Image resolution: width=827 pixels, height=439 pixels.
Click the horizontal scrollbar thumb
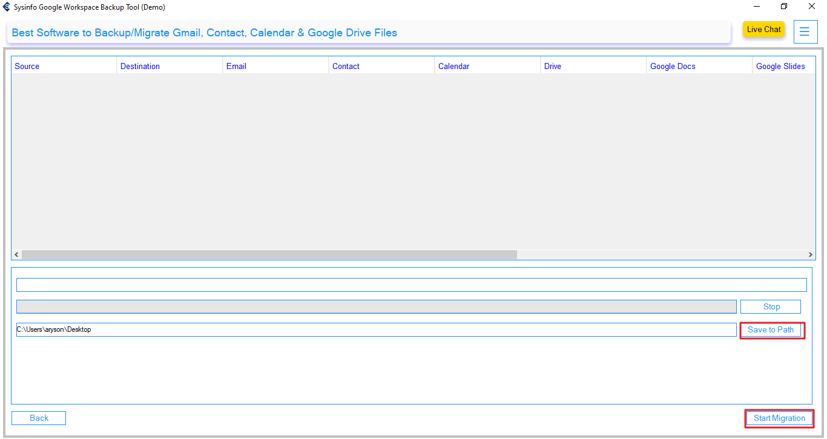point(269,255)
